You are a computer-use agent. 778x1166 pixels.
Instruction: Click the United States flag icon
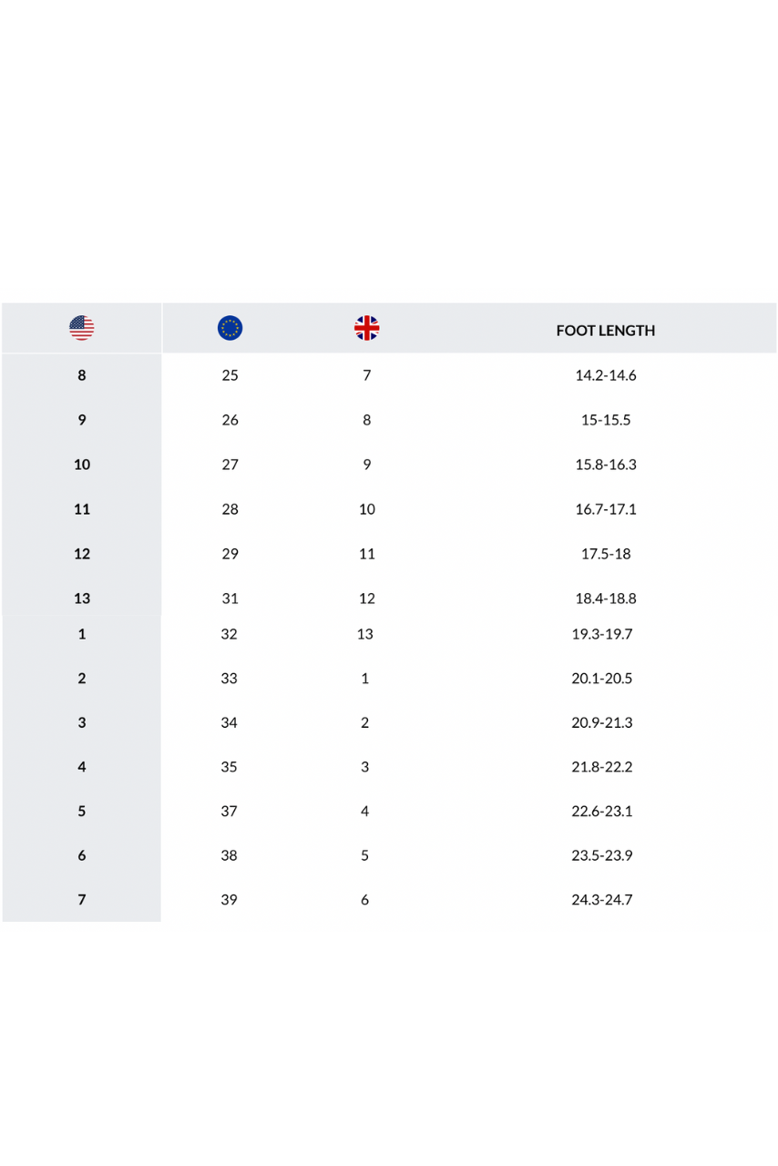[82, 328]
